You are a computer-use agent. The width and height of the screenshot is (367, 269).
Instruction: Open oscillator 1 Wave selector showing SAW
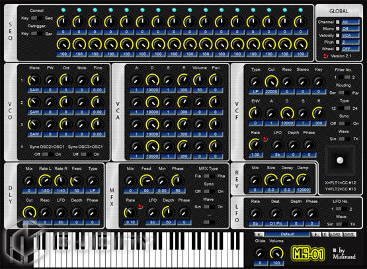click(34, 90)
